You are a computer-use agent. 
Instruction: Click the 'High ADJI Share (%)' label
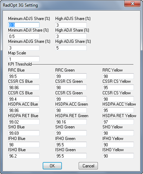tap(72, 30)
